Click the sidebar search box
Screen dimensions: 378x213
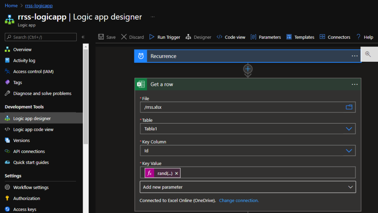41,37
